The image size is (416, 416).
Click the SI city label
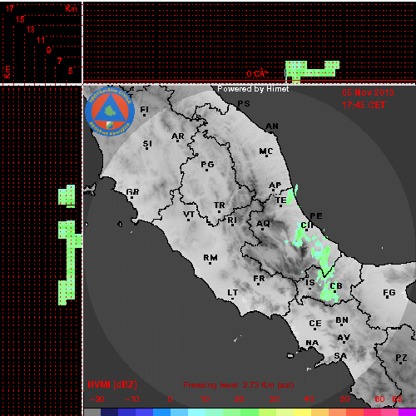[147, 144]
